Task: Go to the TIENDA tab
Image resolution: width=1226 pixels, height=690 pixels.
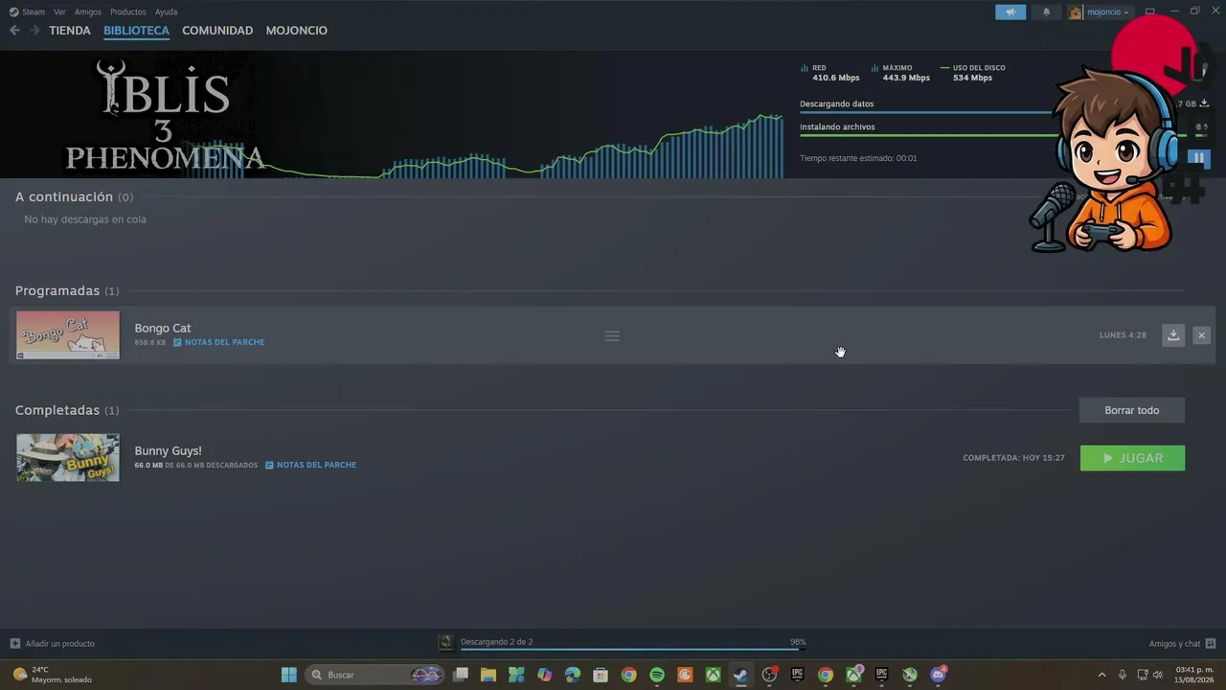Action: click(x=70, y=31)
